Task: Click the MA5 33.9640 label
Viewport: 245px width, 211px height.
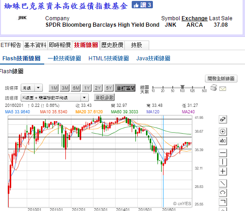Action: point(17,112)
